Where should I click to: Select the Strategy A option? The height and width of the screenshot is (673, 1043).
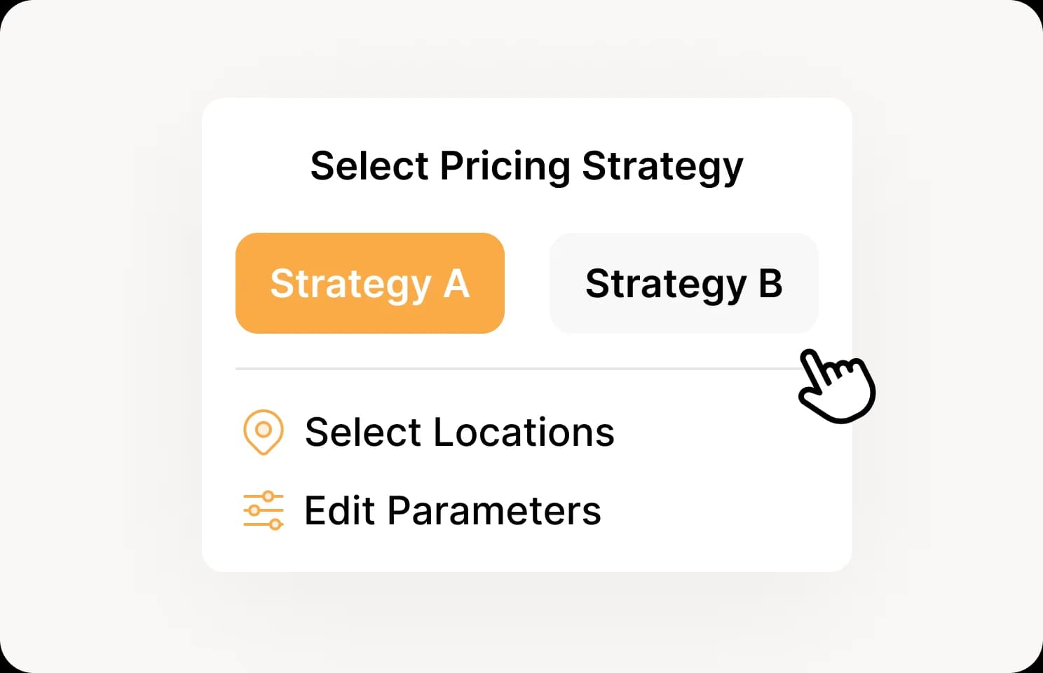370,283
